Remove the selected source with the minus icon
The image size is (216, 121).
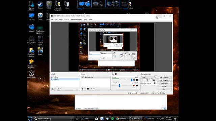(x=85, y=89)
